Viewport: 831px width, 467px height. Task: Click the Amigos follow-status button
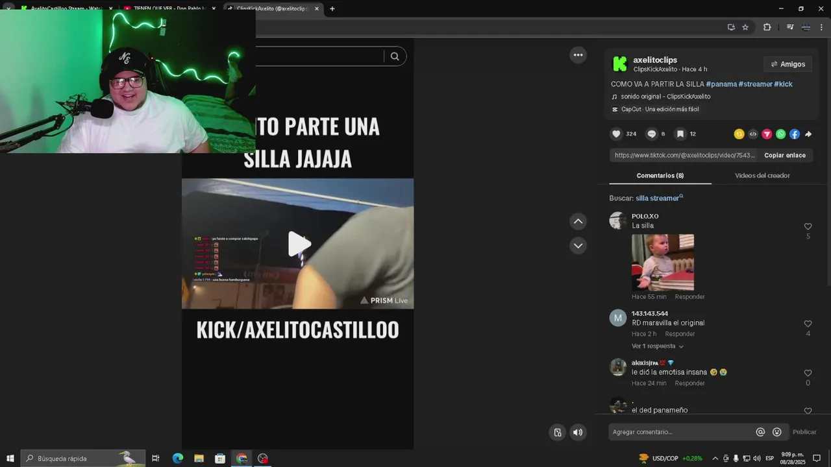pos(788,64)
